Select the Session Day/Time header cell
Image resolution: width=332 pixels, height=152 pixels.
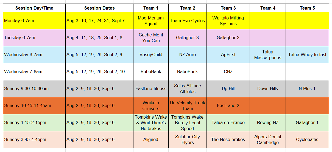coord(34,8)
